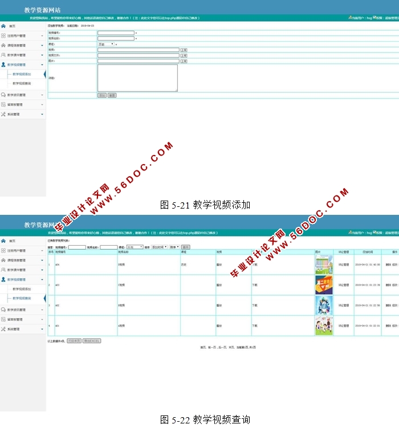Select 教学视频查询 submenu on the video-query page
This screenshot has height=428, width=399.
(x=22, y=298)
